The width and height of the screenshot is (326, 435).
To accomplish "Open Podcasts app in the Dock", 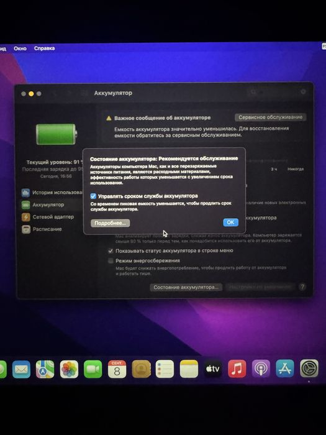I will [x=261, y=369].
